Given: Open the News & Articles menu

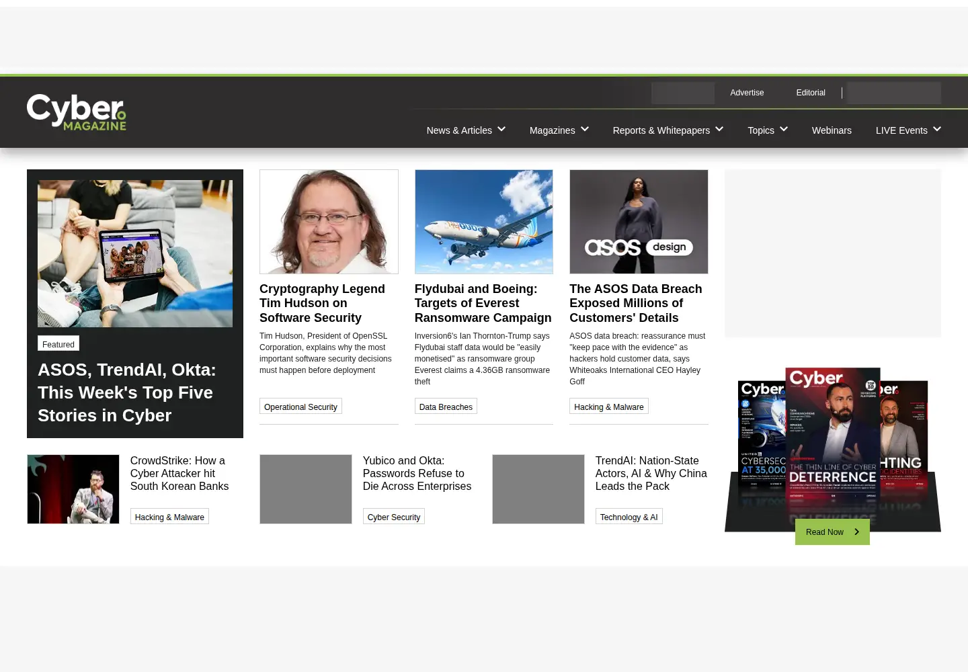Looking at the screenshot, I should tap(459, 130).
